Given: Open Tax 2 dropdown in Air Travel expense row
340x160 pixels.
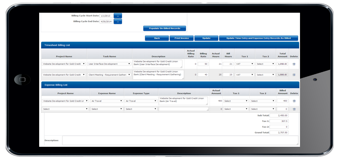Looking at the screenshot, I should click(262, 101).
